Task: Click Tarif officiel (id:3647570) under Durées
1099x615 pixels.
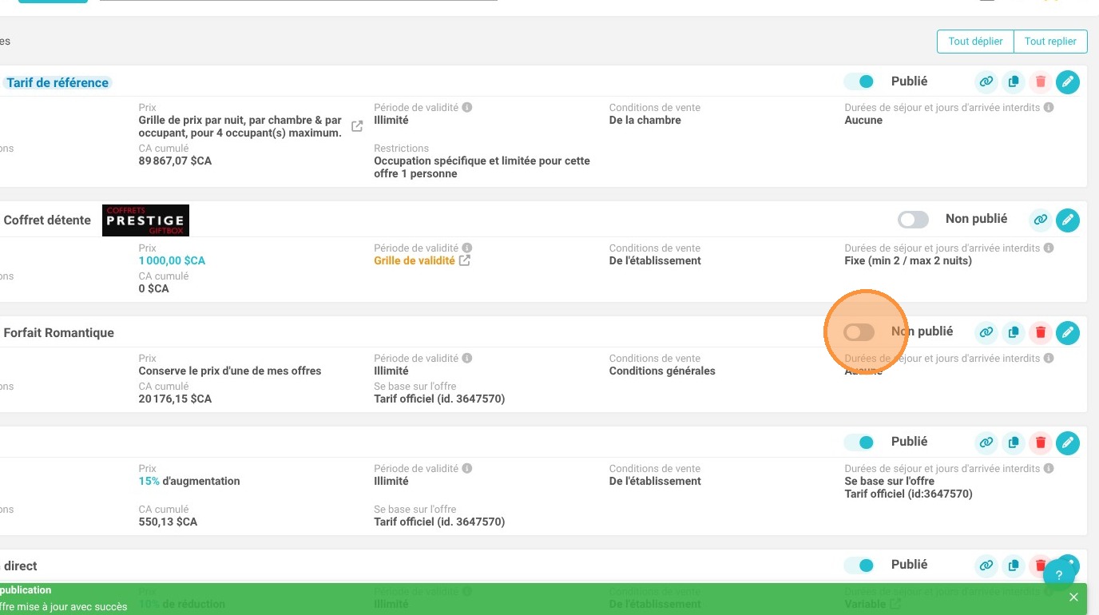Action: (908, 494)
